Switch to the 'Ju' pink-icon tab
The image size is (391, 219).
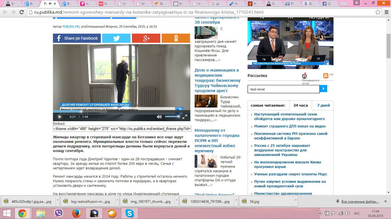pyautogui.click(x=87, y=4)
